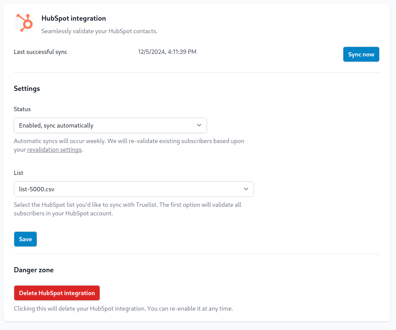Open the revalidation settings link
The image size is (396, 330).
[x=54, y=150]
